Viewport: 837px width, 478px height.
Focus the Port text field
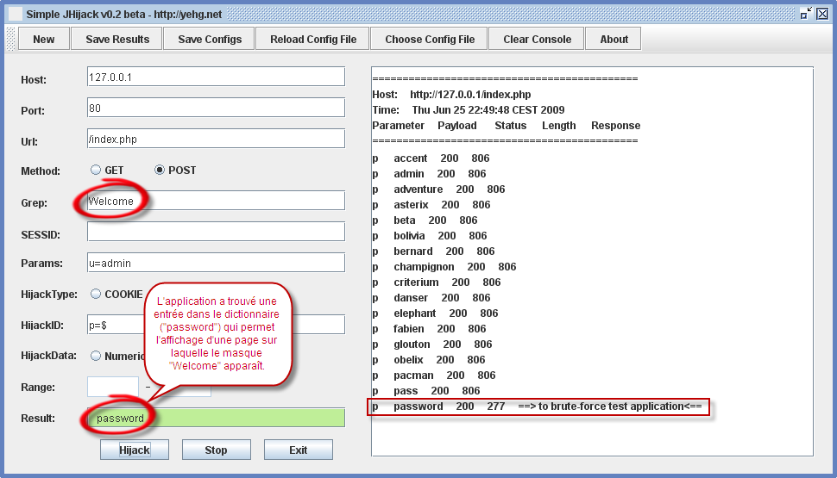tap(216, 109)
